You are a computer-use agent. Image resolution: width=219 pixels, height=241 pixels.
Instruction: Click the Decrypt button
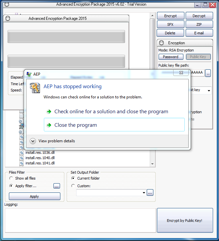pyautogui.click(x=199, y=16)
